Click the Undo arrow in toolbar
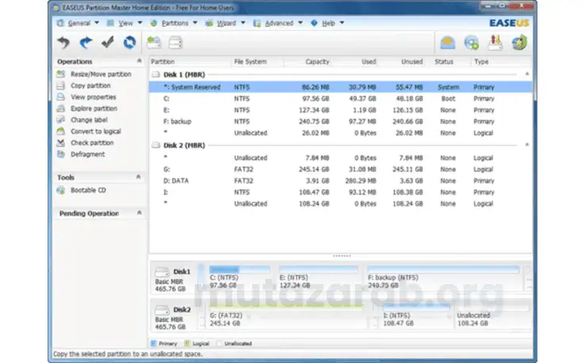 click(63, 43)
